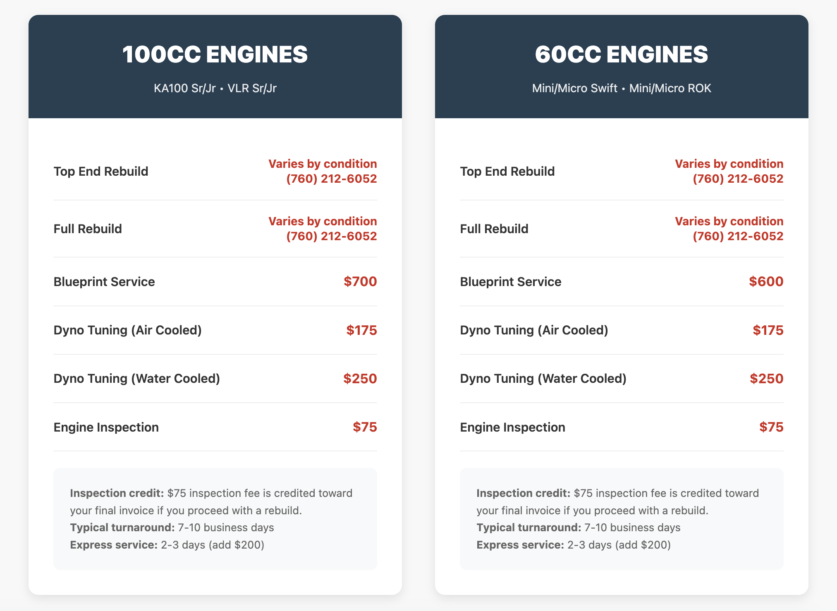Screen dimensions: 837x611
Task: Click the 100cc Engine Inspection row label
Action: pyautogui.click(x=106, y=427)
